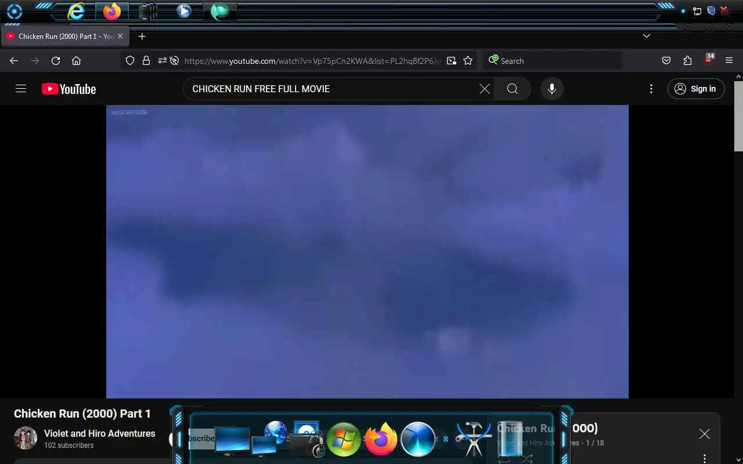Viewport: 743px width, 464px height.
Task: Click "102 subscribers" text
Action: pos(68,445)
